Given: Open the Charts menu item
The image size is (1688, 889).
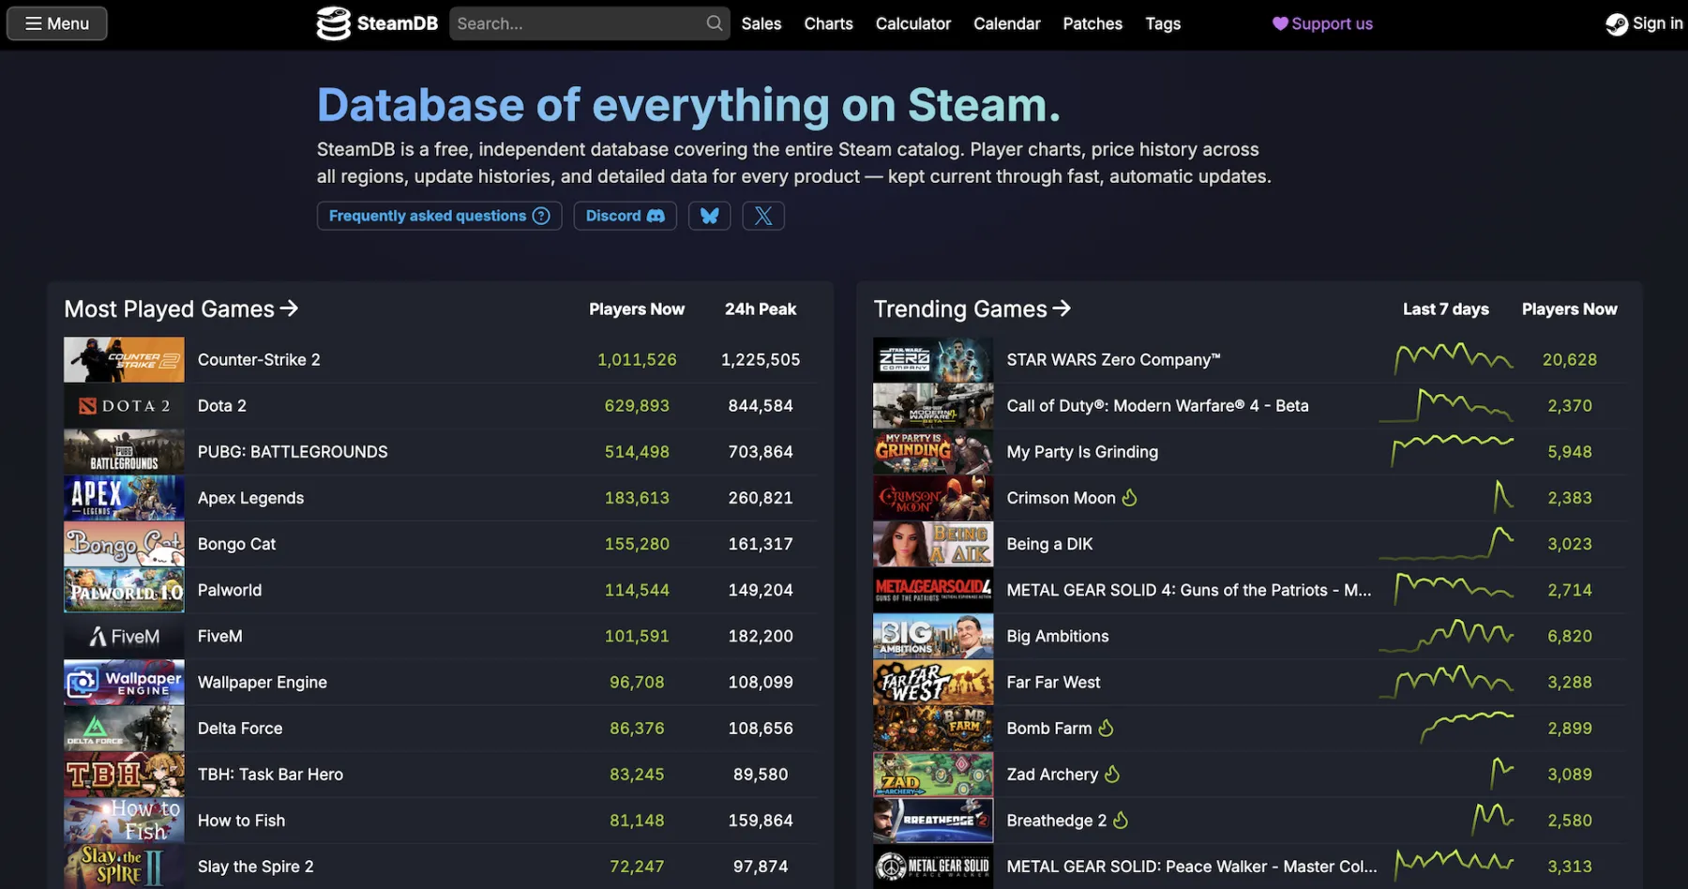Looking at the screenshot, I should (828, 23).
